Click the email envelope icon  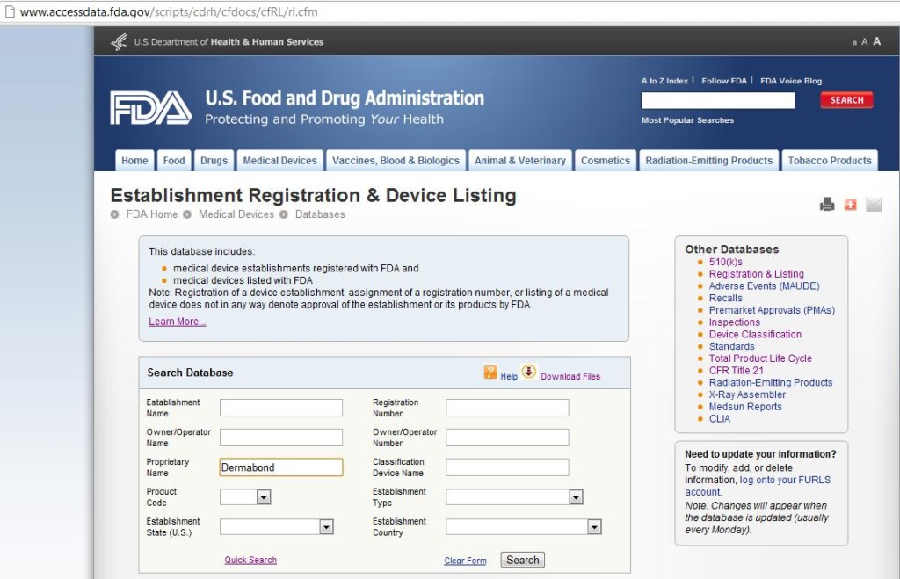(873, 203)
